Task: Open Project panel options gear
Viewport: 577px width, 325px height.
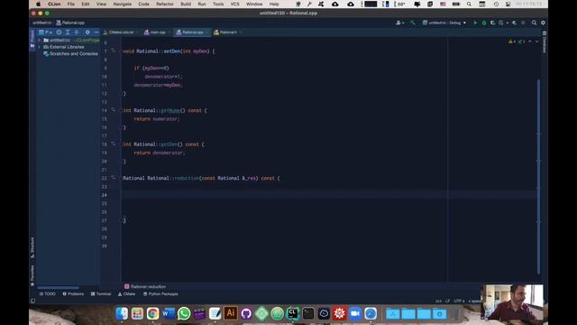Action: 87,32
